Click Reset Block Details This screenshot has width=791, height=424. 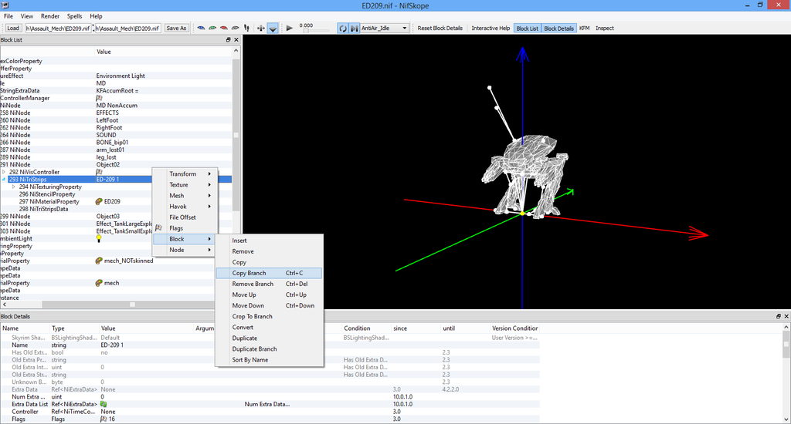point(440,29)
